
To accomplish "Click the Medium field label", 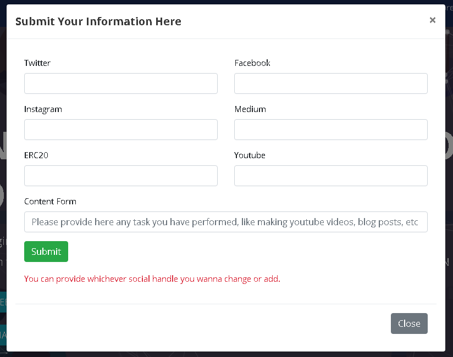I will click(250, 109).
